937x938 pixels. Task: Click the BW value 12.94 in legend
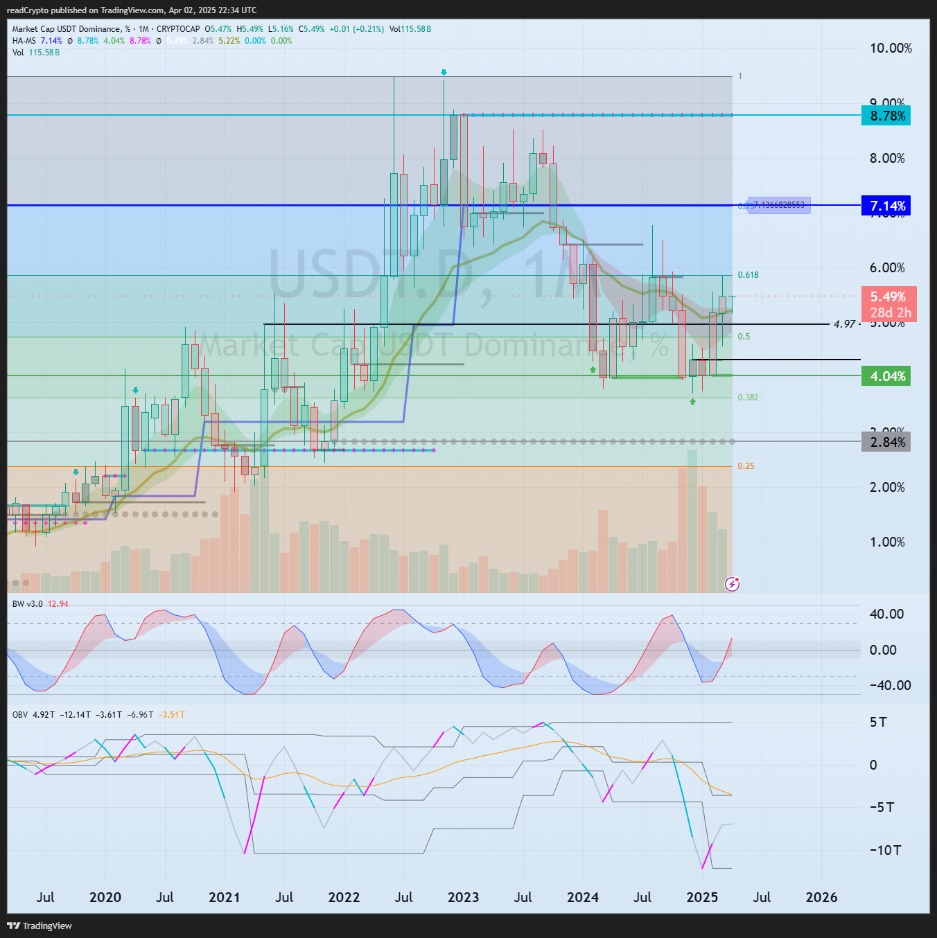tap(58, 604)
